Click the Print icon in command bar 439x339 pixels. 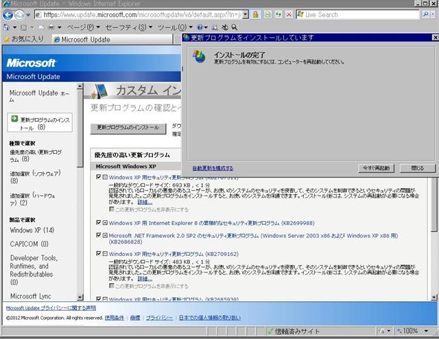coord(51,27)
